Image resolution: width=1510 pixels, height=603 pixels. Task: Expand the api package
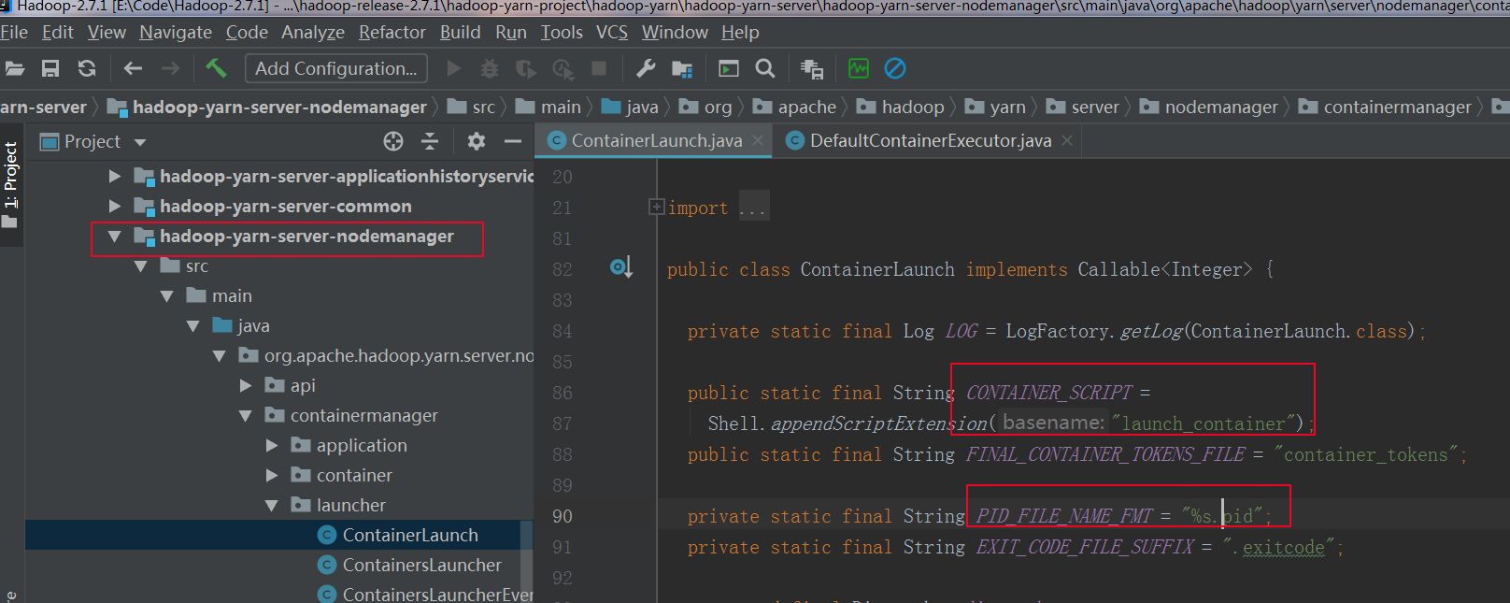(x=245, y=385)
